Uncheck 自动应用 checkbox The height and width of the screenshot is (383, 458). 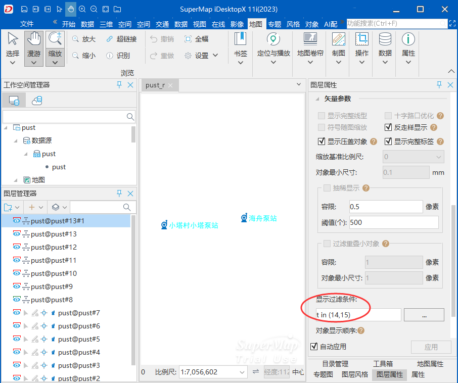pyautogui.click(x=314, y=347)
